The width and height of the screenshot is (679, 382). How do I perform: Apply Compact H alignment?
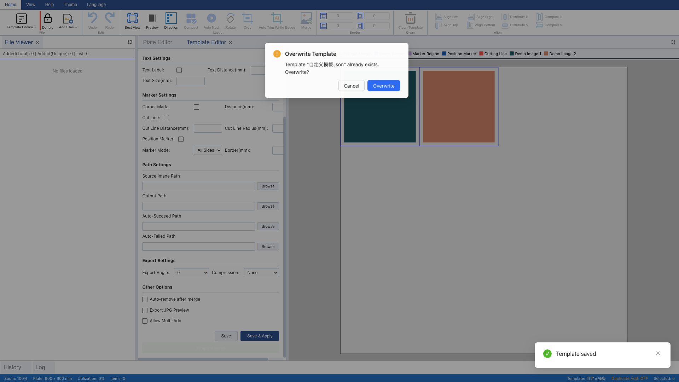pos(549,17)
